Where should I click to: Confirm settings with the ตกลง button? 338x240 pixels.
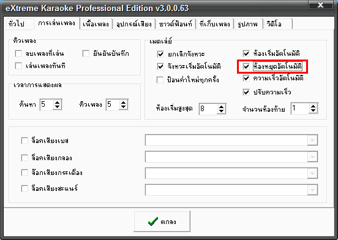[162, 222]
